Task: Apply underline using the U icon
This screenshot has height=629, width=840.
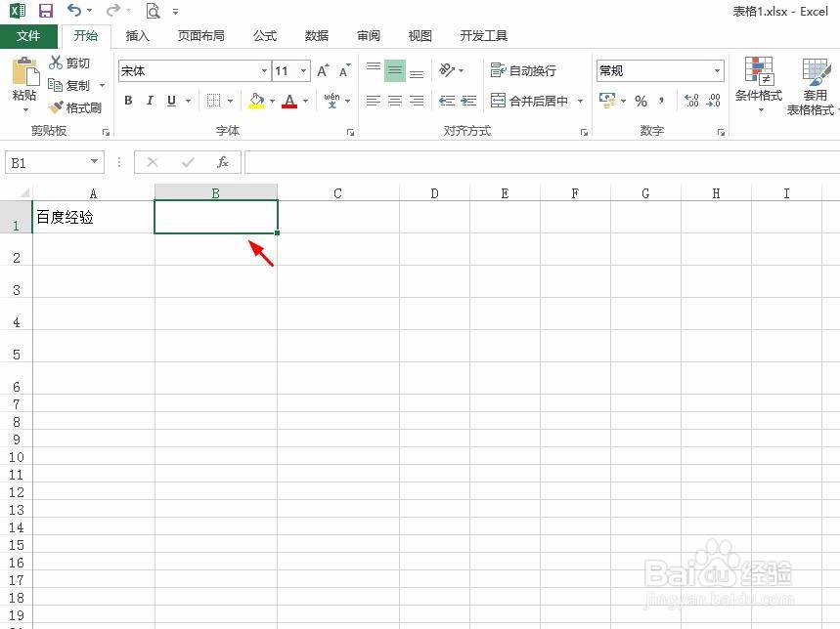Action: tap(168, 100)
